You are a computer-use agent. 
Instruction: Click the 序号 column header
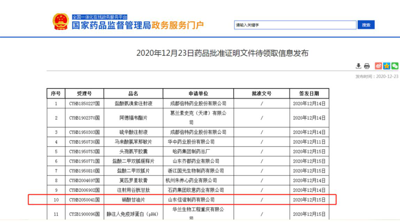click(56, 94)
